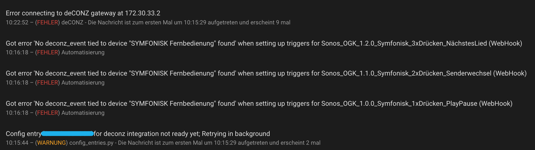Click the FEHLER label under the NächstesLied error

click(47, 52)
